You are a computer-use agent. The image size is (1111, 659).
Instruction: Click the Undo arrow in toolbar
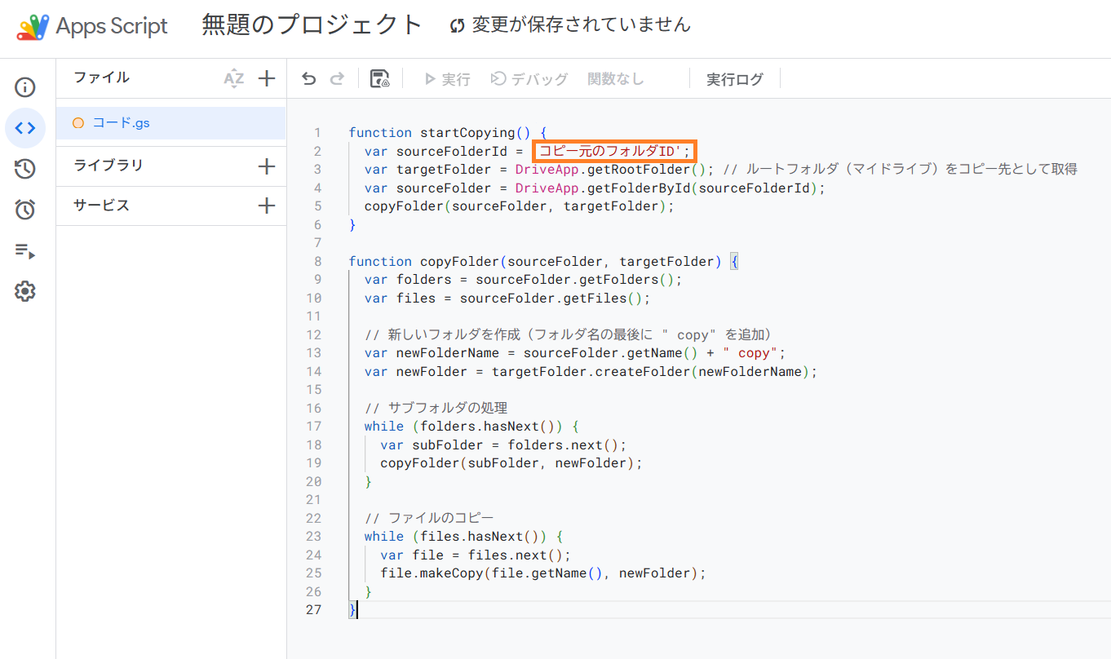(x=308, y=79)
